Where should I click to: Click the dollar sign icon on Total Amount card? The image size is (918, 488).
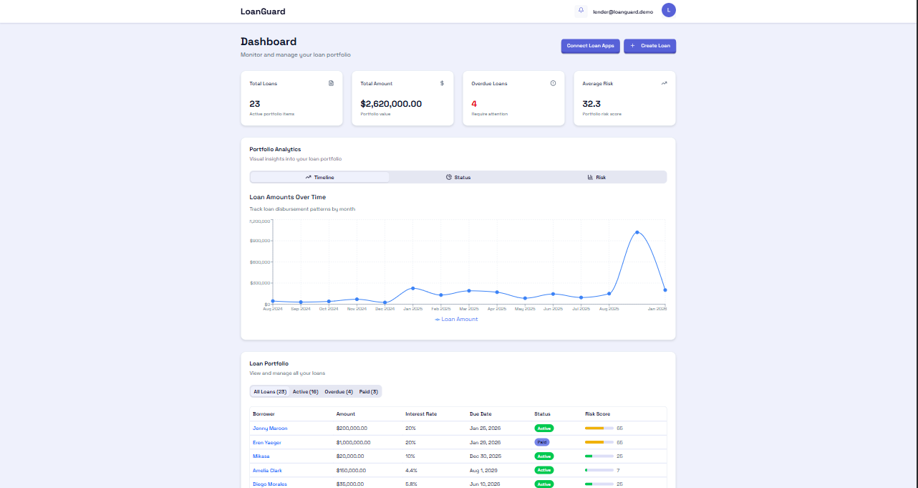(x=441, y=83)
